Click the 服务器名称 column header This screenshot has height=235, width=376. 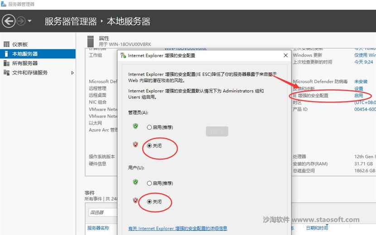98,228
